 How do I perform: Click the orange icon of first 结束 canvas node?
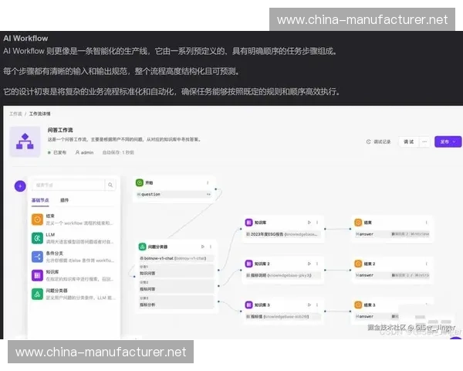tap(358, 222)
